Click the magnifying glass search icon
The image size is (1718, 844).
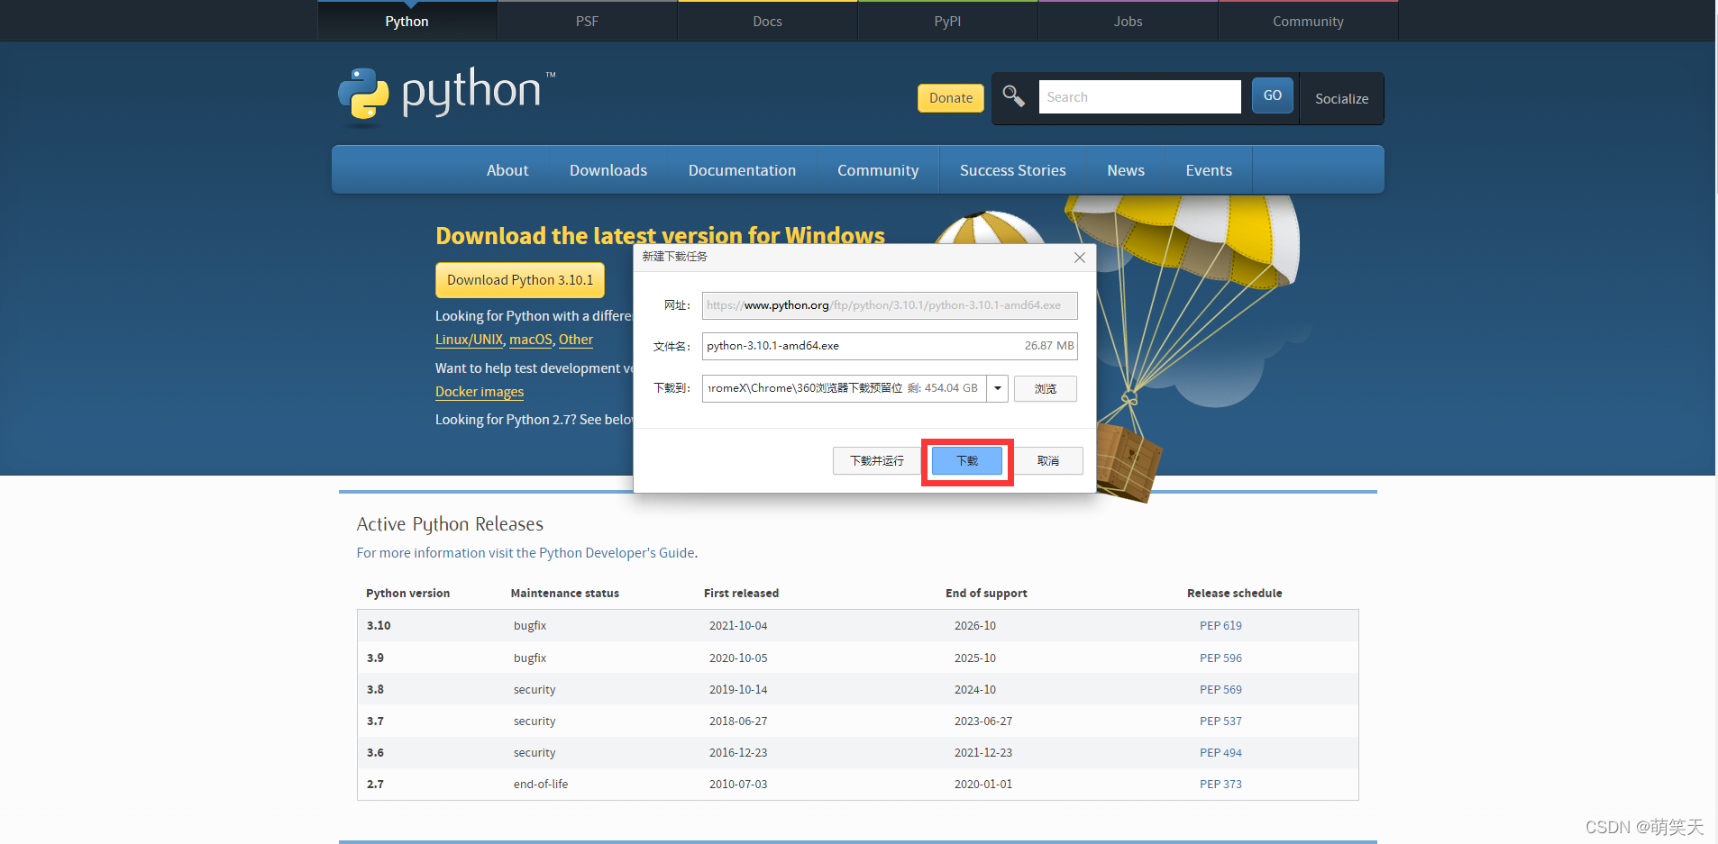(1013, 96)
